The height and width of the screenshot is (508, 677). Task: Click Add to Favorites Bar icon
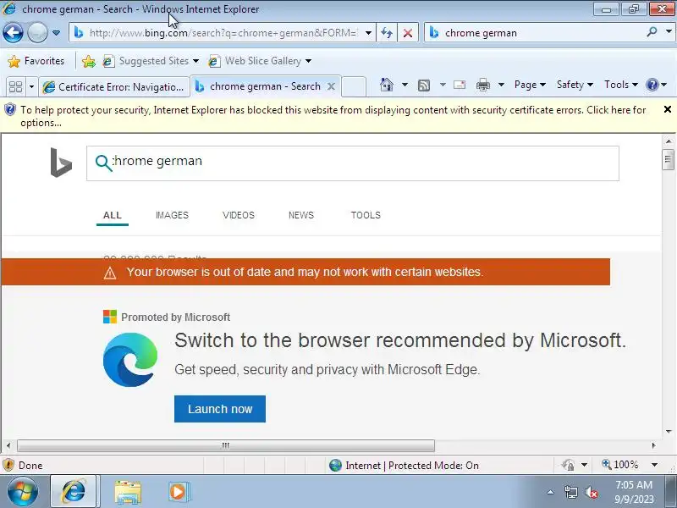[x=89, y=61]
